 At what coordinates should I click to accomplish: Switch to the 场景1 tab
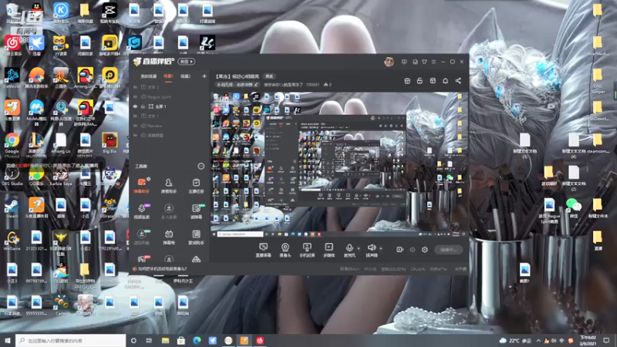[168, 76]
